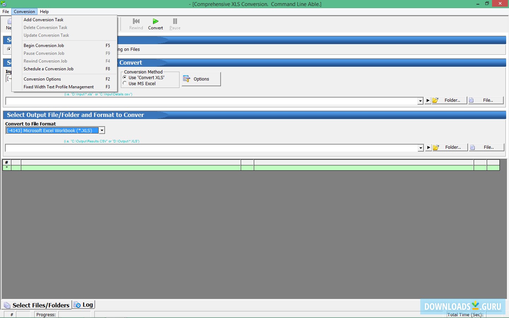Open the Convert to File Format dropdown
Screen dimensions: 509x318
pos(102,130)
